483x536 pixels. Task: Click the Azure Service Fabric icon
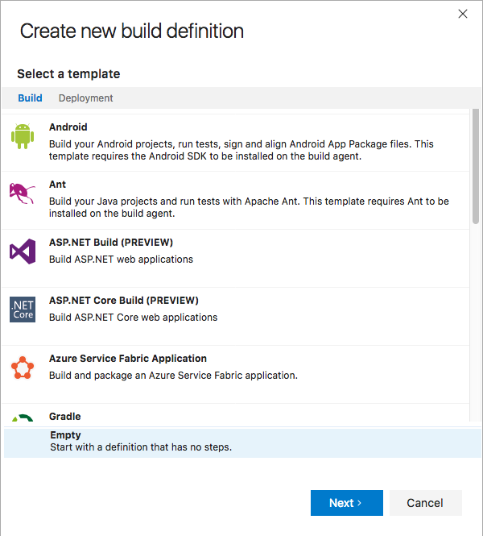coord(23,368)
